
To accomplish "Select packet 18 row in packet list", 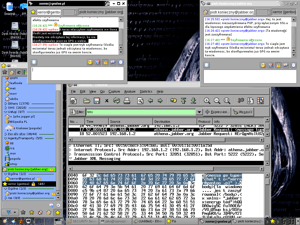I will point(166,134).
